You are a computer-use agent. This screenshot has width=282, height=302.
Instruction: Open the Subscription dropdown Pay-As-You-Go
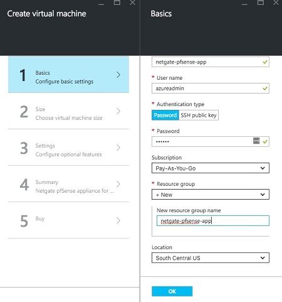[211, 168]
